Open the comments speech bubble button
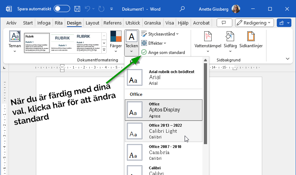 click(224, 23)
